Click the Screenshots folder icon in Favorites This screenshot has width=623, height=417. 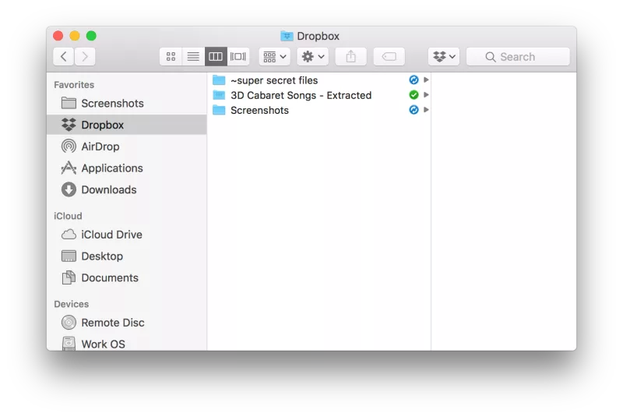pos(69,104)
